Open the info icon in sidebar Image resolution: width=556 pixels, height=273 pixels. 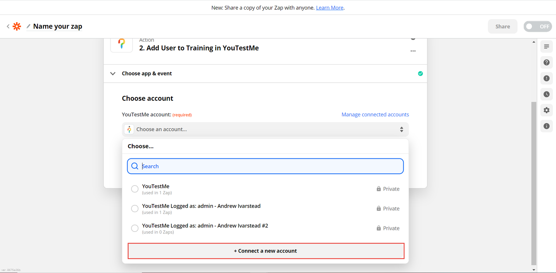[x=546, y=126]
